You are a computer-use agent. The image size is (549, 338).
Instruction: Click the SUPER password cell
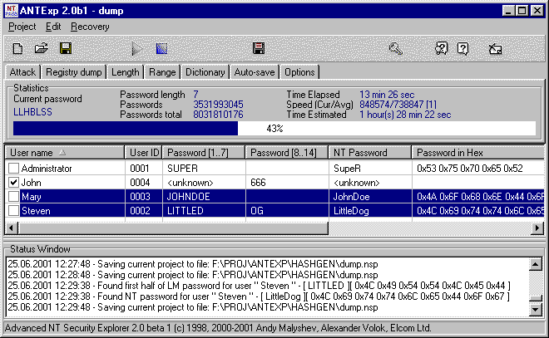pyautogui.click(x=204, y=169)
